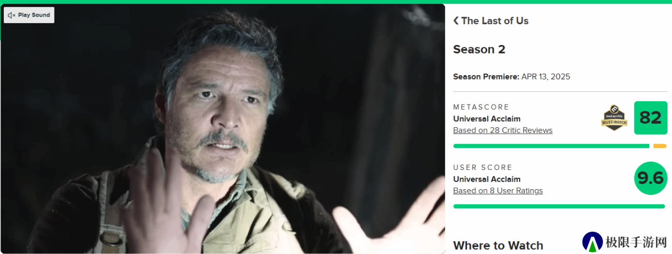
Task: Click the Where to Watch section heading
Action: point(498,245)
